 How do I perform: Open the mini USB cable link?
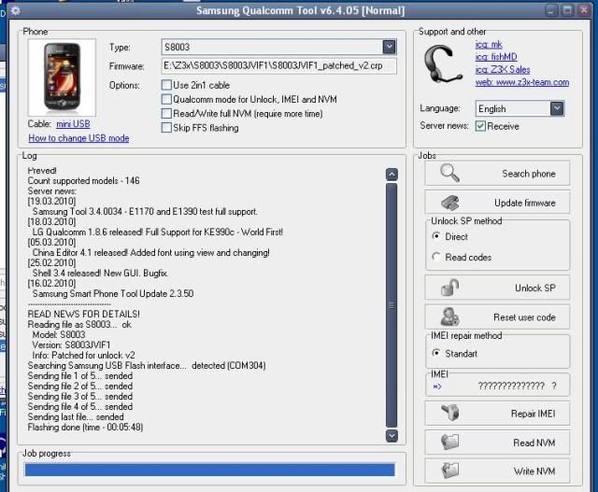[73, 124]
